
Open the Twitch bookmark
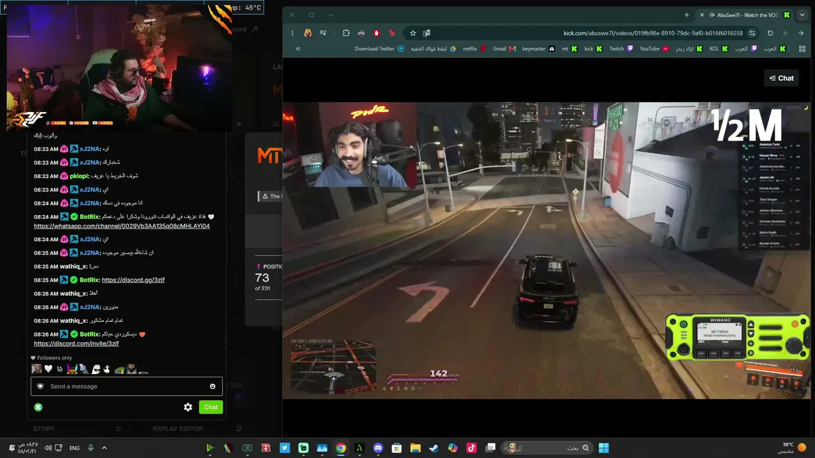(621, 49)
